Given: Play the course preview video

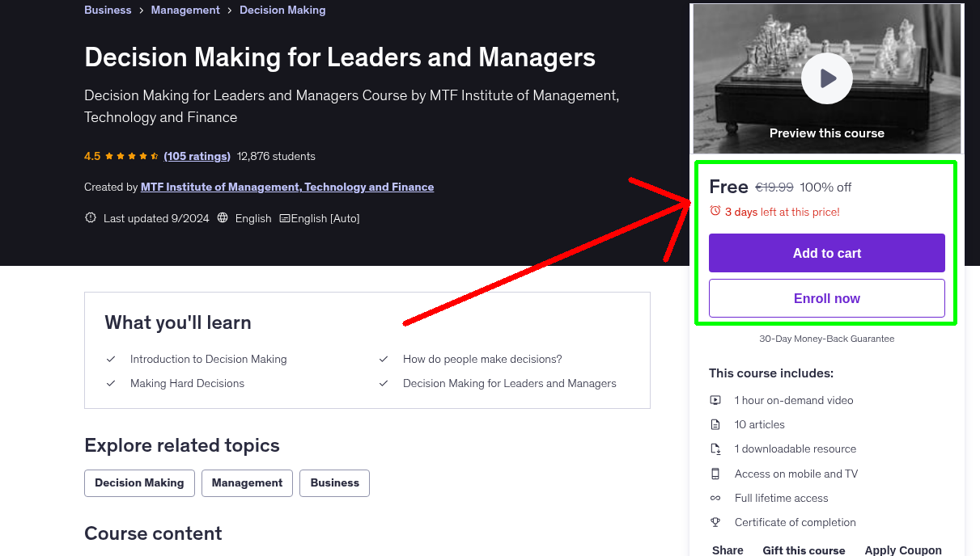Looking at the screenshot, I should [827, 78].
